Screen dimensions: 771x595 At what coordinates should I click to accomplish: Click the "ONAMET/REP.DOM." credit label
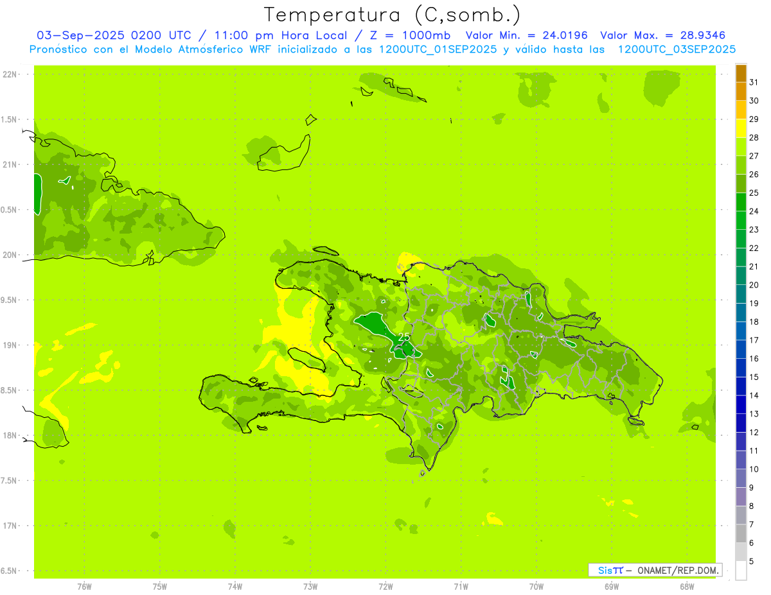click(x=678, y=570)
